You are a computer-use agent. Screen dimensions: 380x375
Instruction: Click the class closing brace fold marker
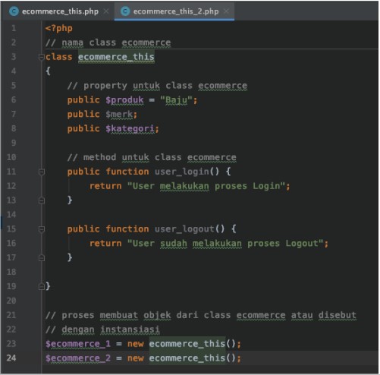pyautogui.click(x=42, y=287)
